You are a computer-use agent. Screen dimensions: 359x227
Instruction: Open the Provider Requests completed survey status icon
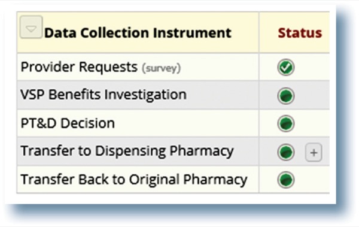coord(286,68)
